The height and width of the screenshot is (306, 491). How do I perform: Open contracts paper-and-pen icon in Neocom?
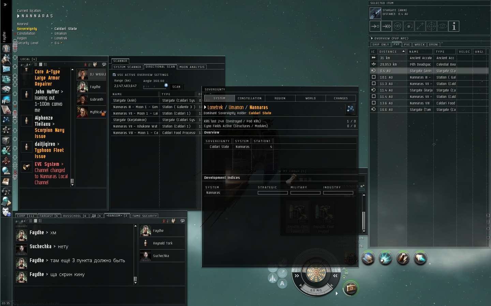tap(6, 109)
